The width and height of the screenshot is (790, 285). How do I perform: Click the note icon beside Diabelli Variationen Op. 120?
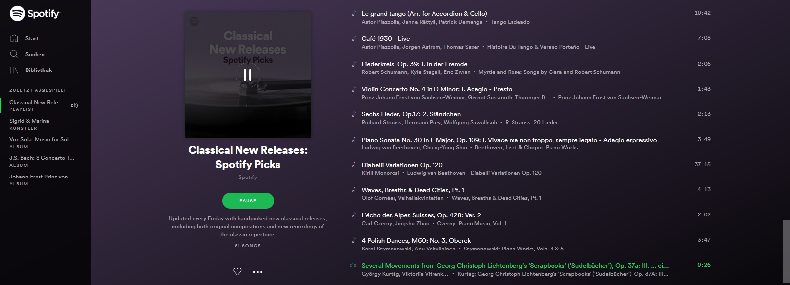[x=354, y=165]
